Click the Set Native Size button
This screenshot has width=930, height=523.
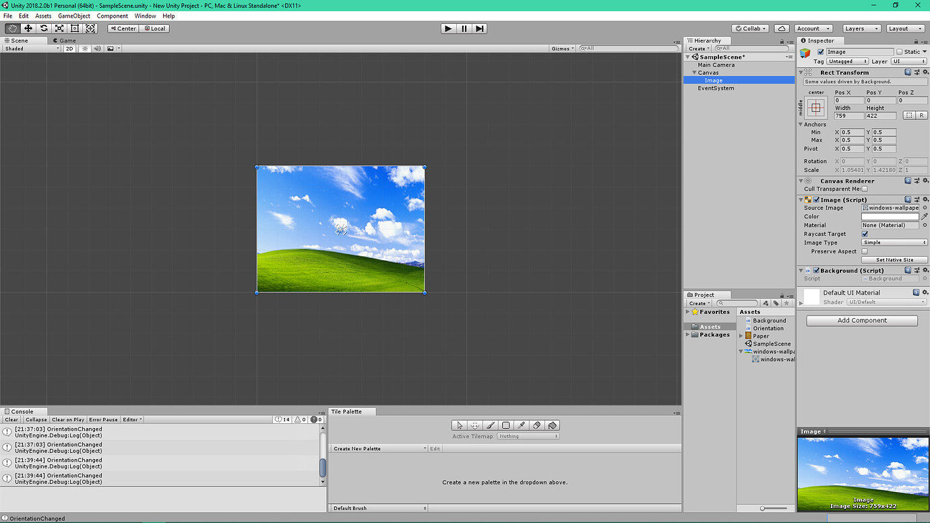tap(894, 259)
